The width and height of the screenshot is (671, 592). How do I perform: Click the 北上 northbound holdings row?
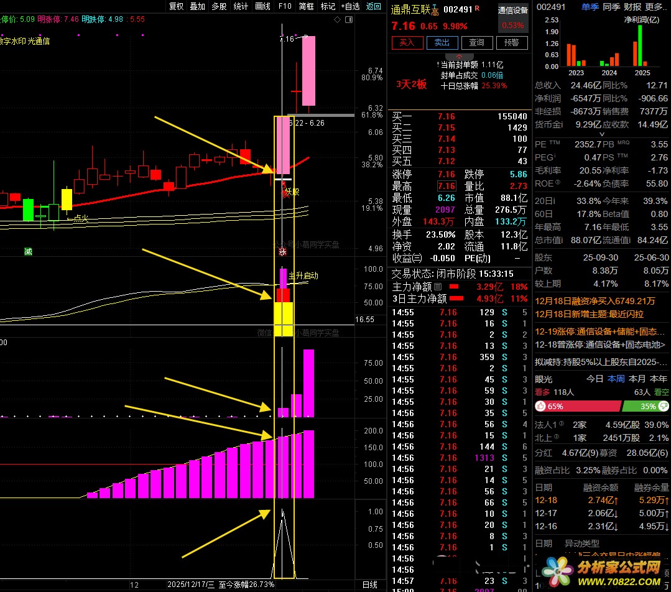(x=602, y=438)
